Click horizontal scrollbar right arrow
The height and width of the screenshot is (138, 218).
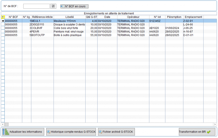tap(215, 124)
